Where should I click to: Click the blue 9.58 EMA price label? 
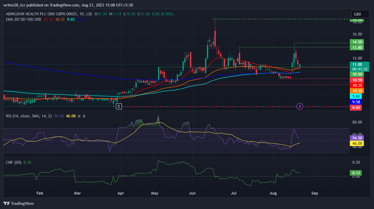[x=356, y=102]
